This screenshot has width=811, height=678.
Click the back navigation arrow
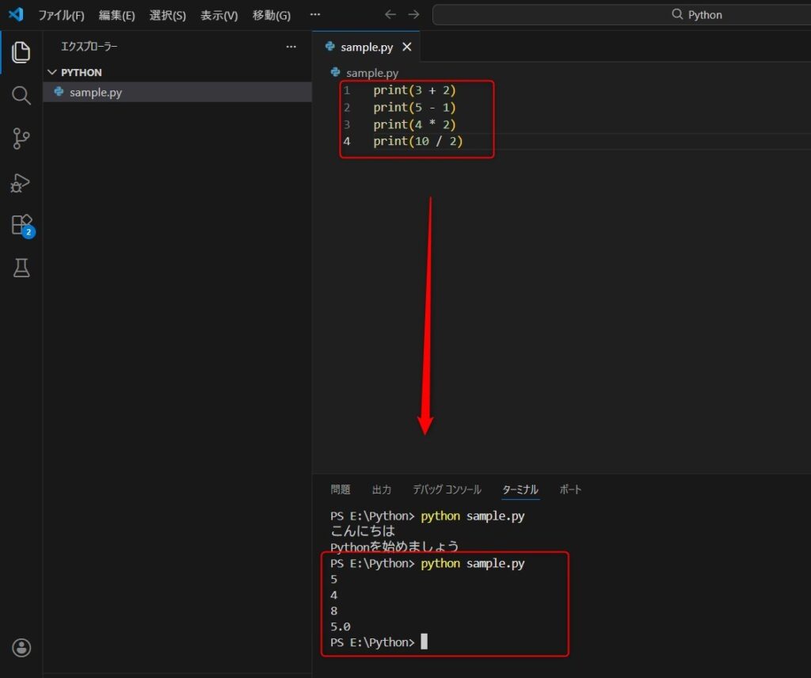[390, 13]
